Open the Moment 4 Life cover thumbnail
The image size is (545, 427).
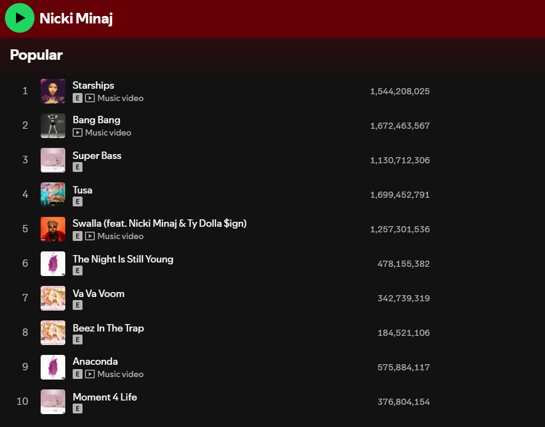click(53, 402)
